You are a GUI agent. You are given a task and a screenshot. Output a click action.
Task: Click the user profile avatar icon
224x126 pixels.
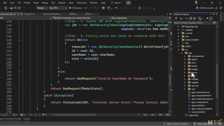click(x=196, y=3)
